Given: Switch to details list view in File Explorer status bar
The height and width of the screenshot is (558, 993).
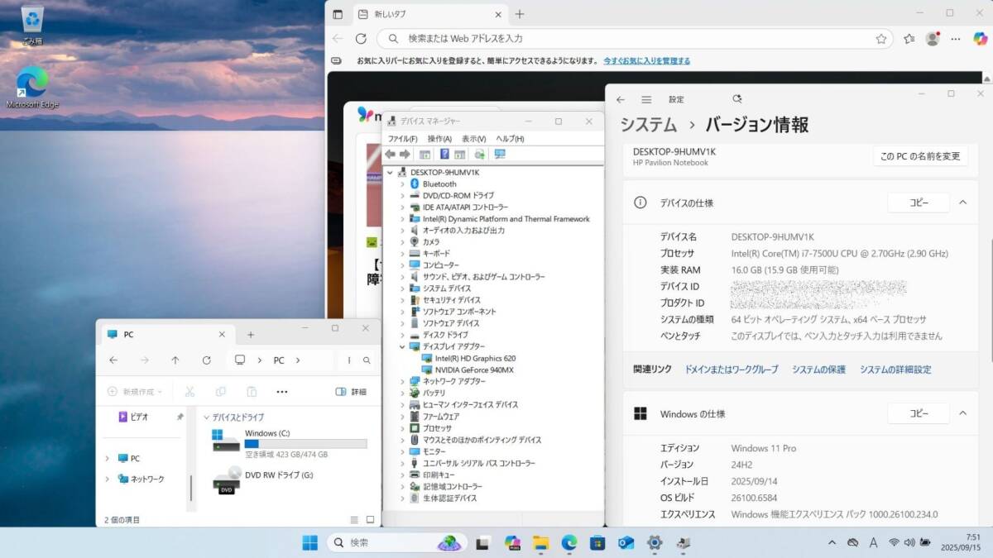Looking at the screenshot, I should click(354, 520).
